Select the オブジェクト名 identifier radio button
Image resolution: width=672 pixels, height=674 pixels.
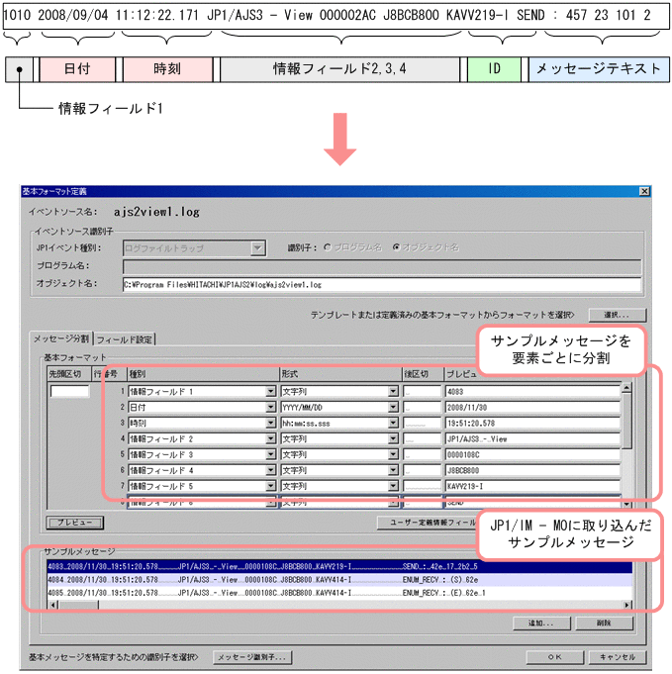coord(397,247)
